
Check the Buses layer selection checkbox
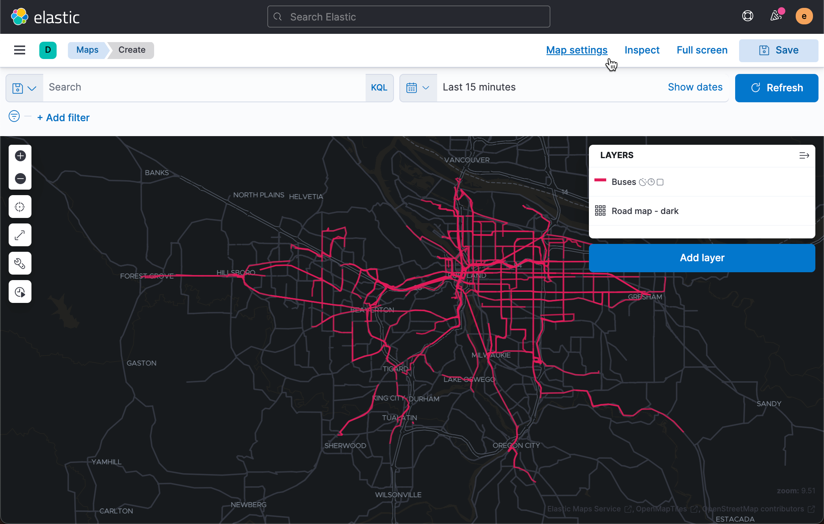661,182
